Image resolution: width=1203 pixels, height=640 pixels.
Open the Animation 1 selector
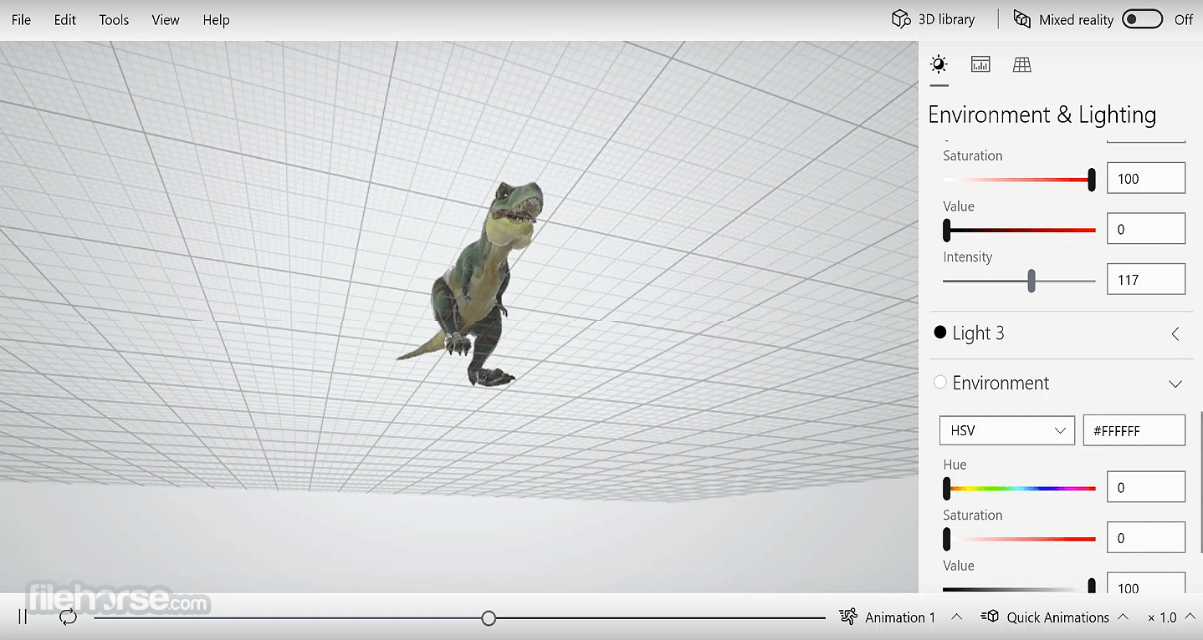[x=900, y=617]
